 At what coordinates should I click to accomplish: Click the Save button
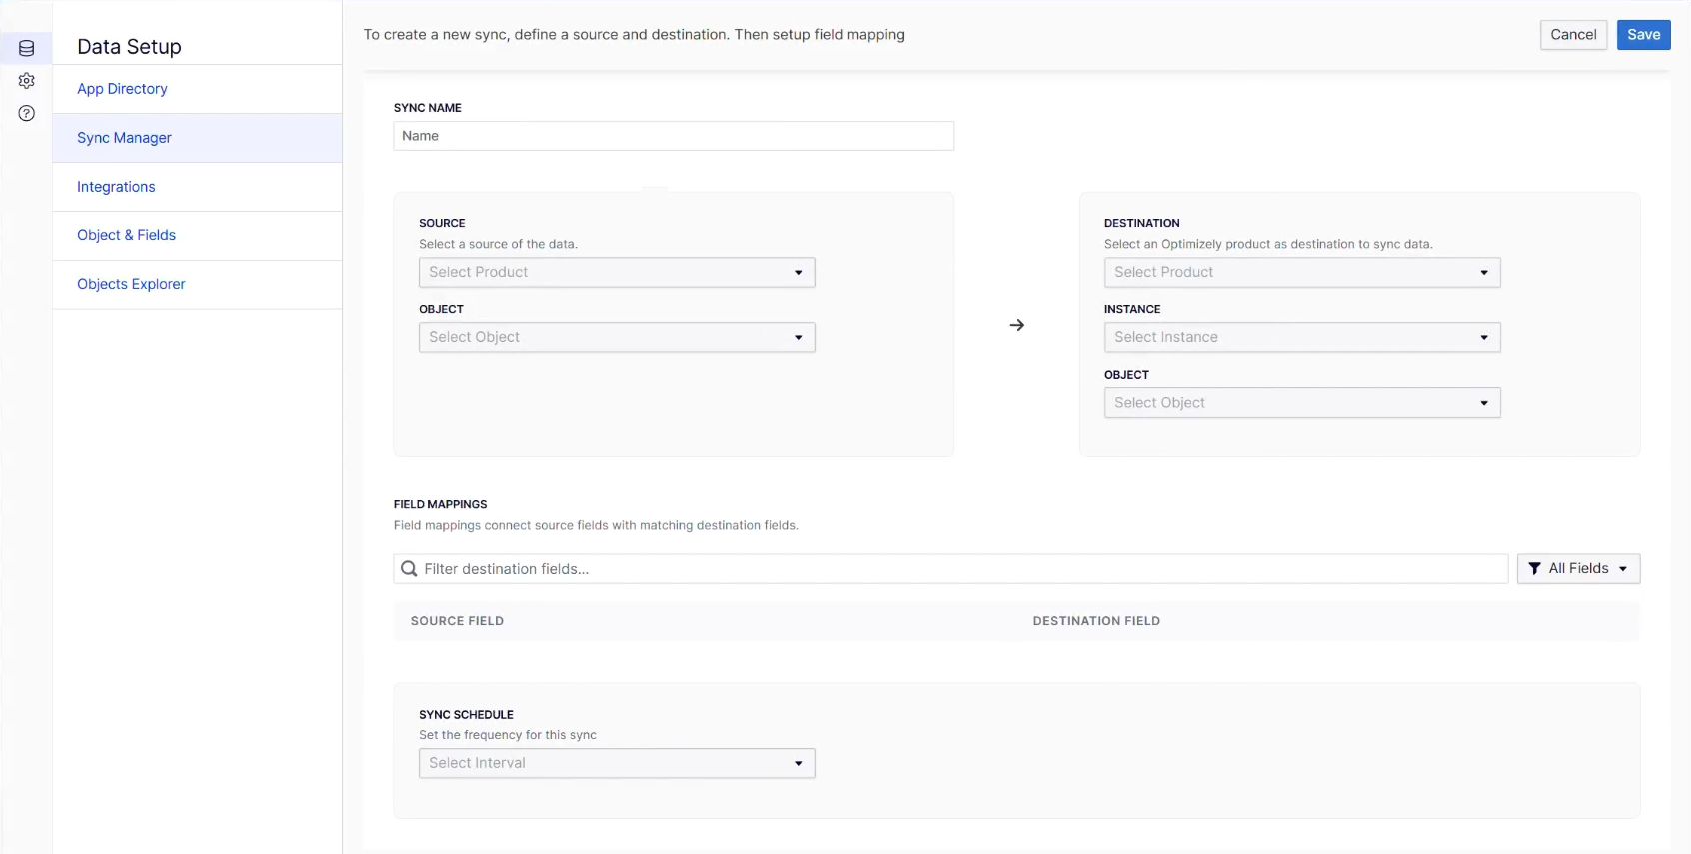(1643, 35)
